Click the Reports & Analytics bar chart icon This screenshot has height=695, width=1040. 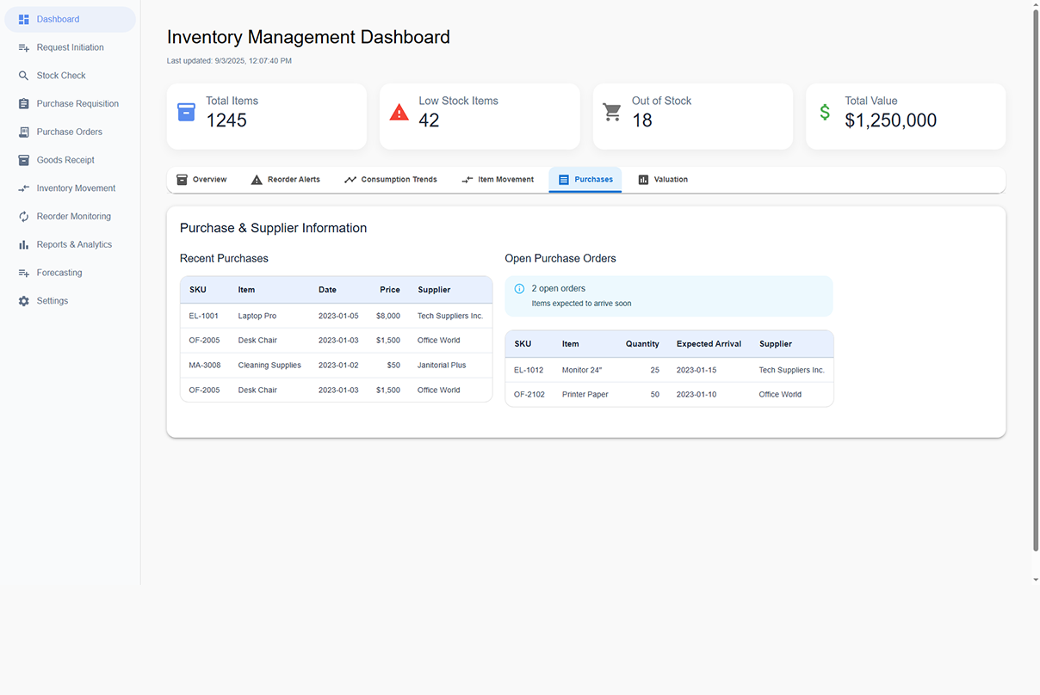tap(24, 244)
